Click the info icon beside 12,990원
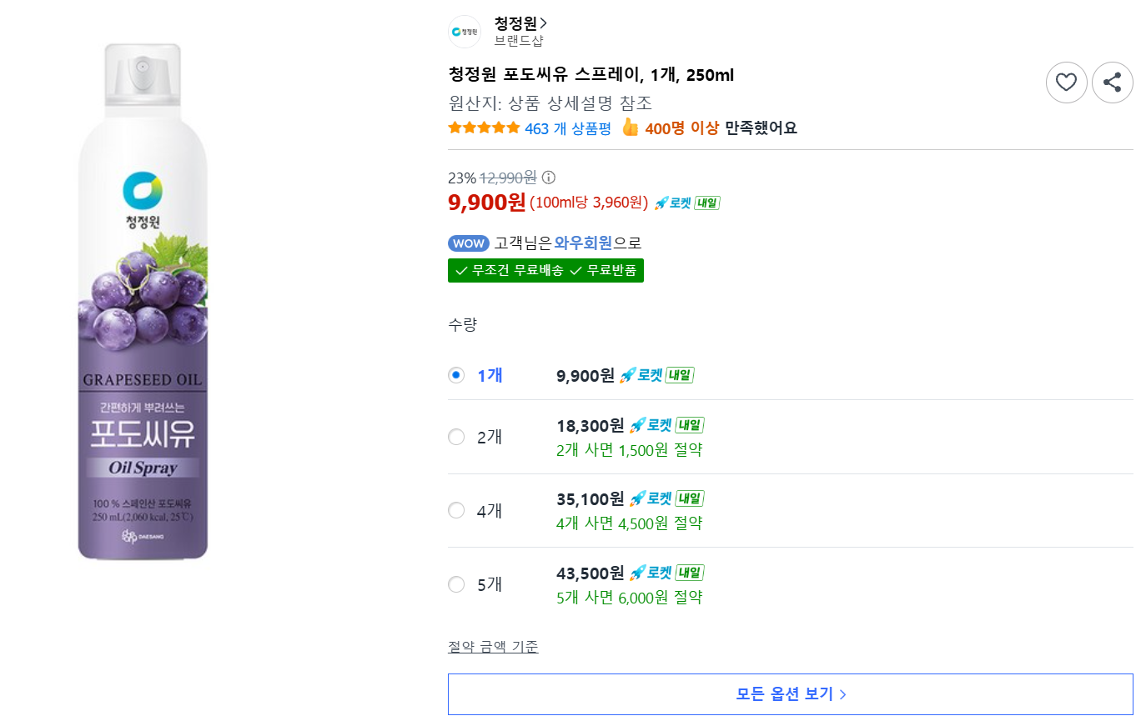 click(549, 178)
